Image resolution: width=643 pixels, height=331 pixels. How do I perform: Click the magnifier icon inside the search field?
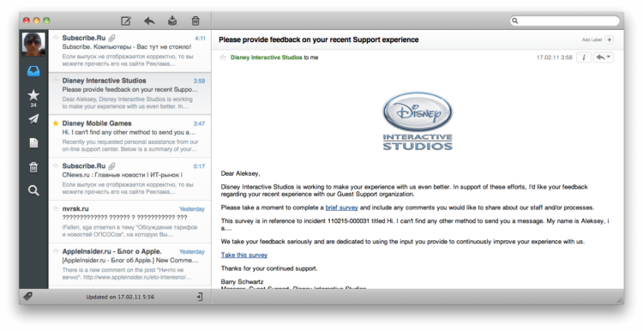coord(515,21)
